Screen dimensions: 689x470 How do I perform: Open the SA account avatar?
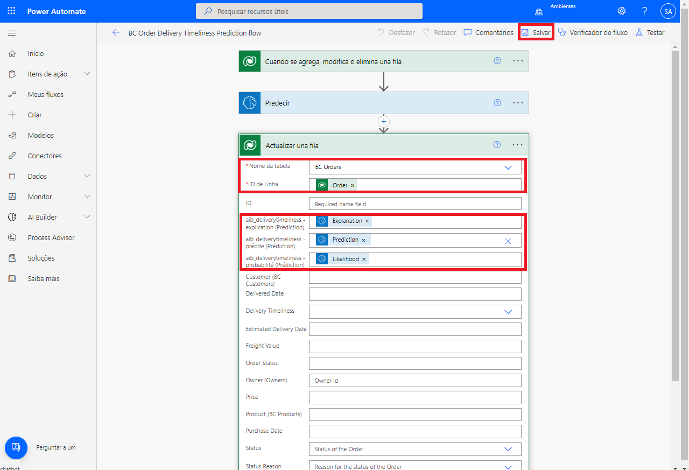(x=668, y=11)
